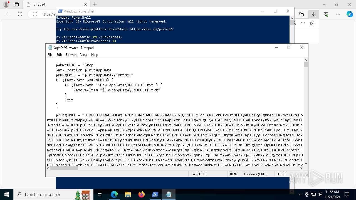
Task: Click the Windows (CRLF) status entry
Action: 255,174
